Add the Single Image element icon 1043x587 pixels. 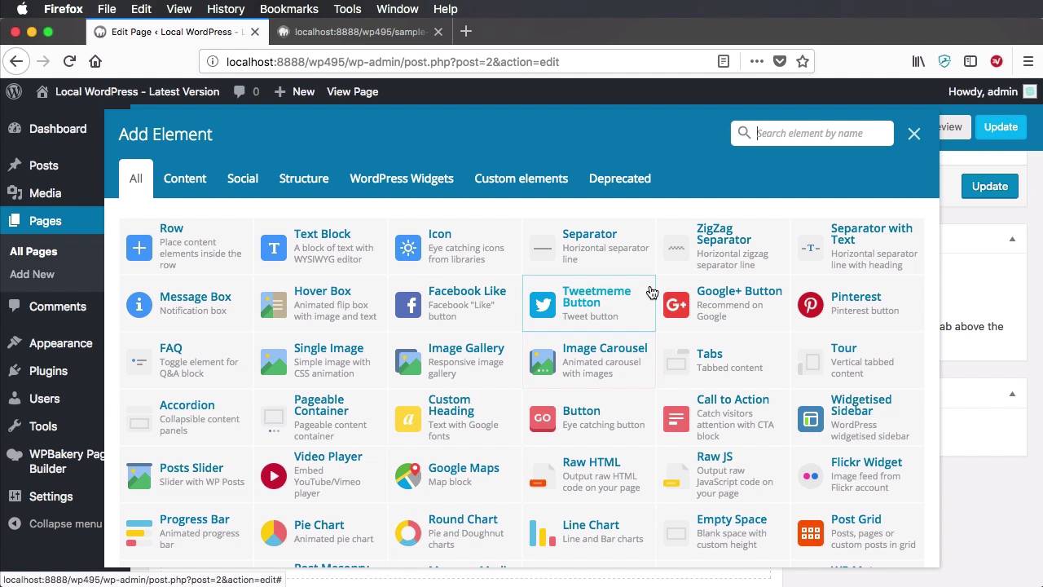tap(274, 361)
